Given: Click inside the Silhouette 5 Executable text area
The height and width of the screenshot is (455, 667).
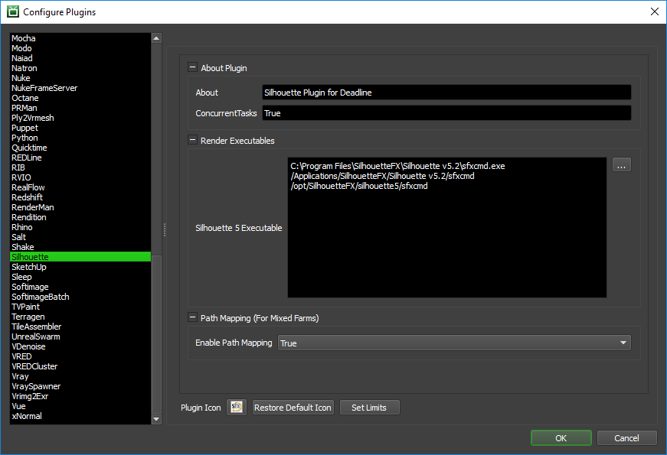Looking at the screenshot, I should [447, 227].
